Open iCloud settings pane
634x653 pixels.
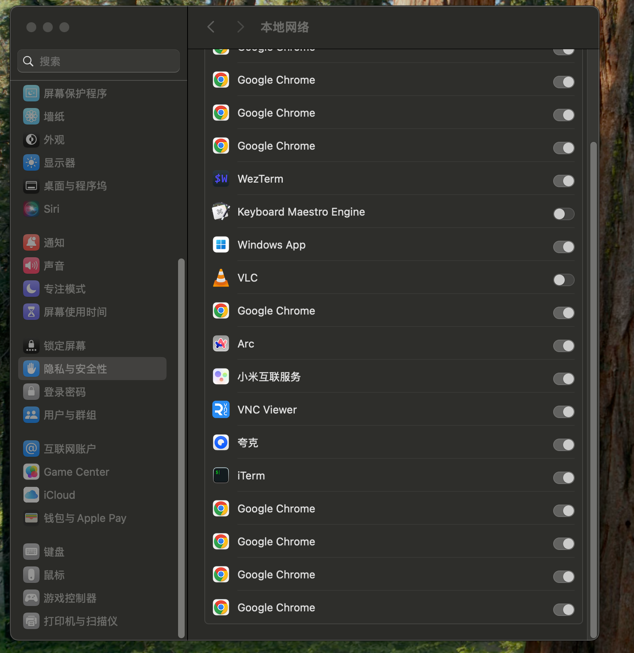coord(59,495)
